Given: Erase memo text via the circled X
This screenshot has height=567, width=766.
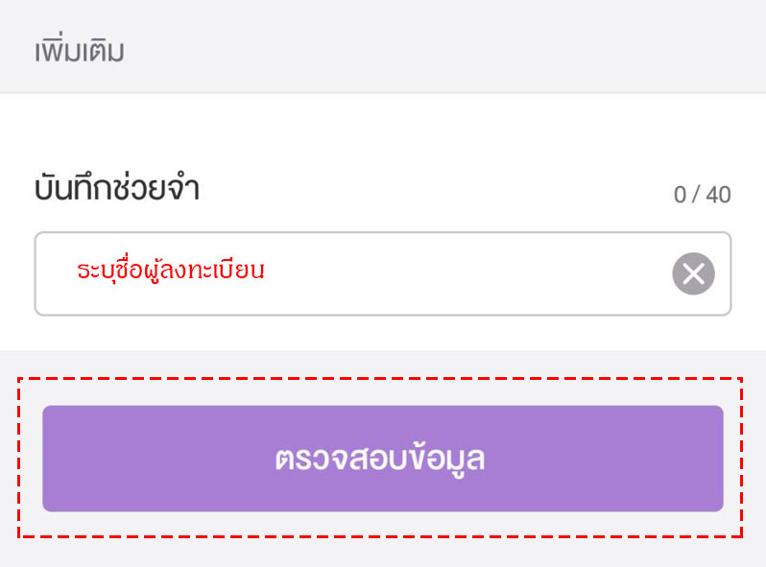Looking at the screenshot, I should 693,274.
